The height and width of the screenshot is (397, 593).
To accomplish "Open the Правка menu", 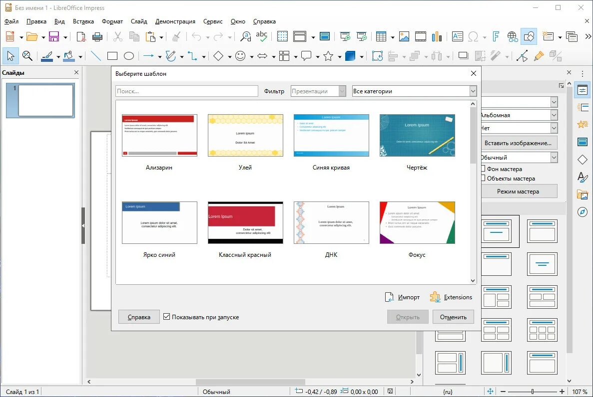I will 36,21.
